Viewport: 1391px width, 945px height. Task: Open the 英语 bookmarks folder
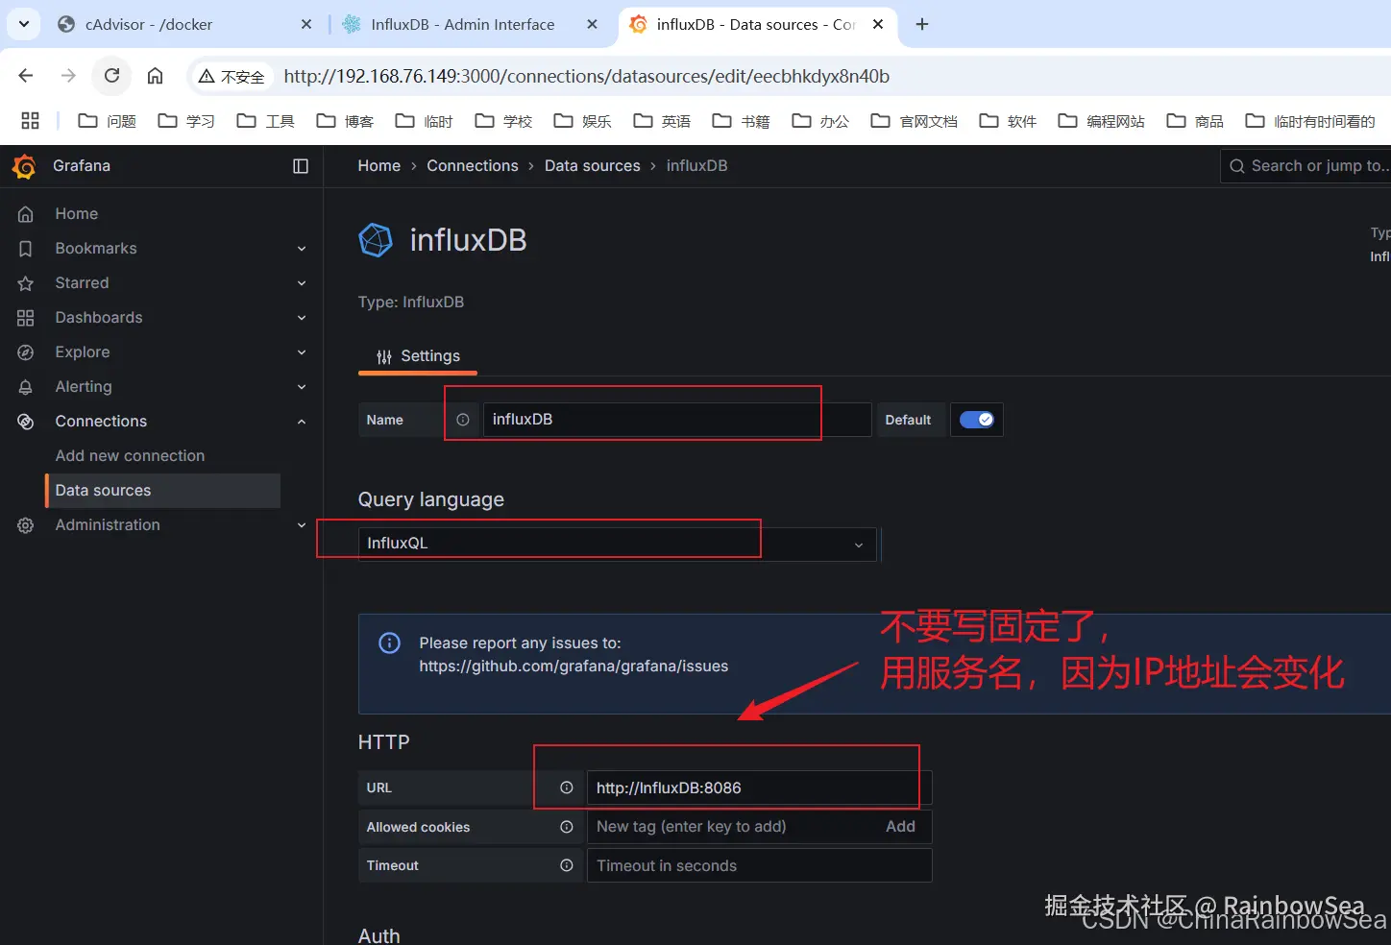point(662,121)
